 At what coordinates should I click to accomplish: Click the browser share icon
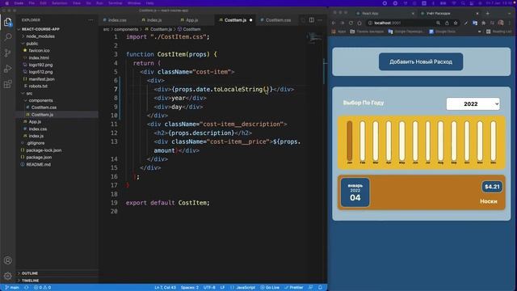pyautogui.click(x=447, y=23)
